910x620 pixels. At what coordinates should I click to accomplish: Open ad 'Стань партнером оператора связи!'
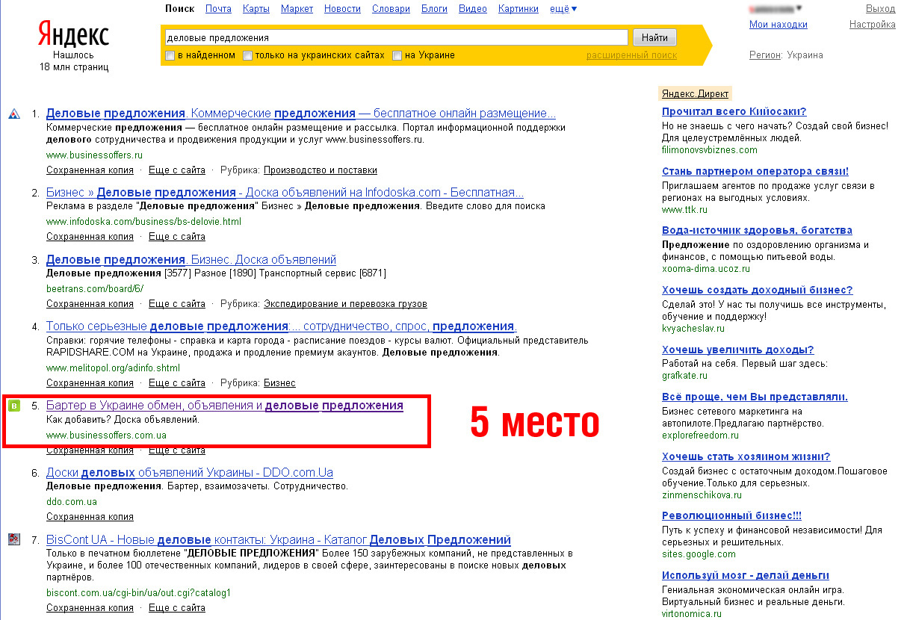click(755, 171)
